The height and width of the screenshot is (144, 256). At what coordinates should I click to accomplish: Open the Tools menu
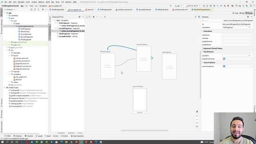(58, 2)
